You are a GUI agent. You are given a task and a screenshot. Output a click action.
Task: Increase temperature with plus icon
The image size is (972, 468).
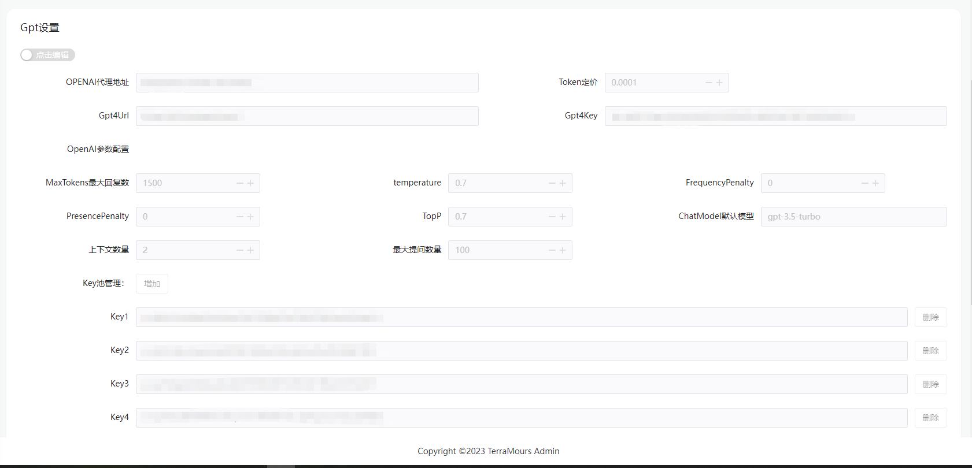(x=563, y=183)
